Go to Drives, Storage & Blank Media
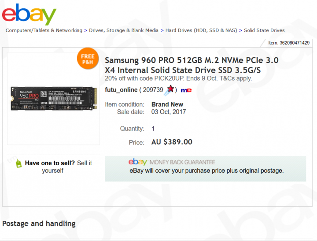Image resolution: width=317 pixels, height=241 pixels. click(x=124, y=30)
